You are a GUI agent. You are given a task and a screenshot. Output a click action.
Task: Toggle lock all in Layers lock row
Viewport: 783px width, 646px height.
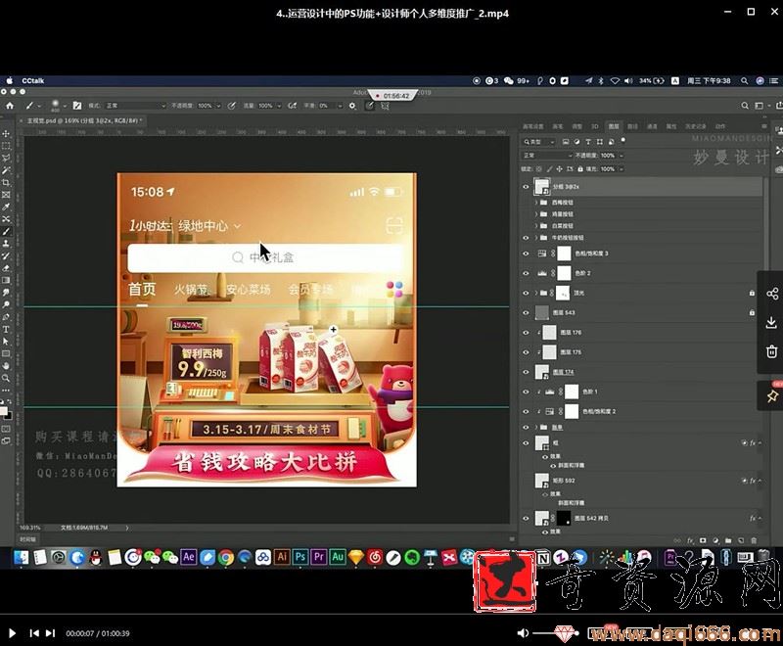coord(579,169)
